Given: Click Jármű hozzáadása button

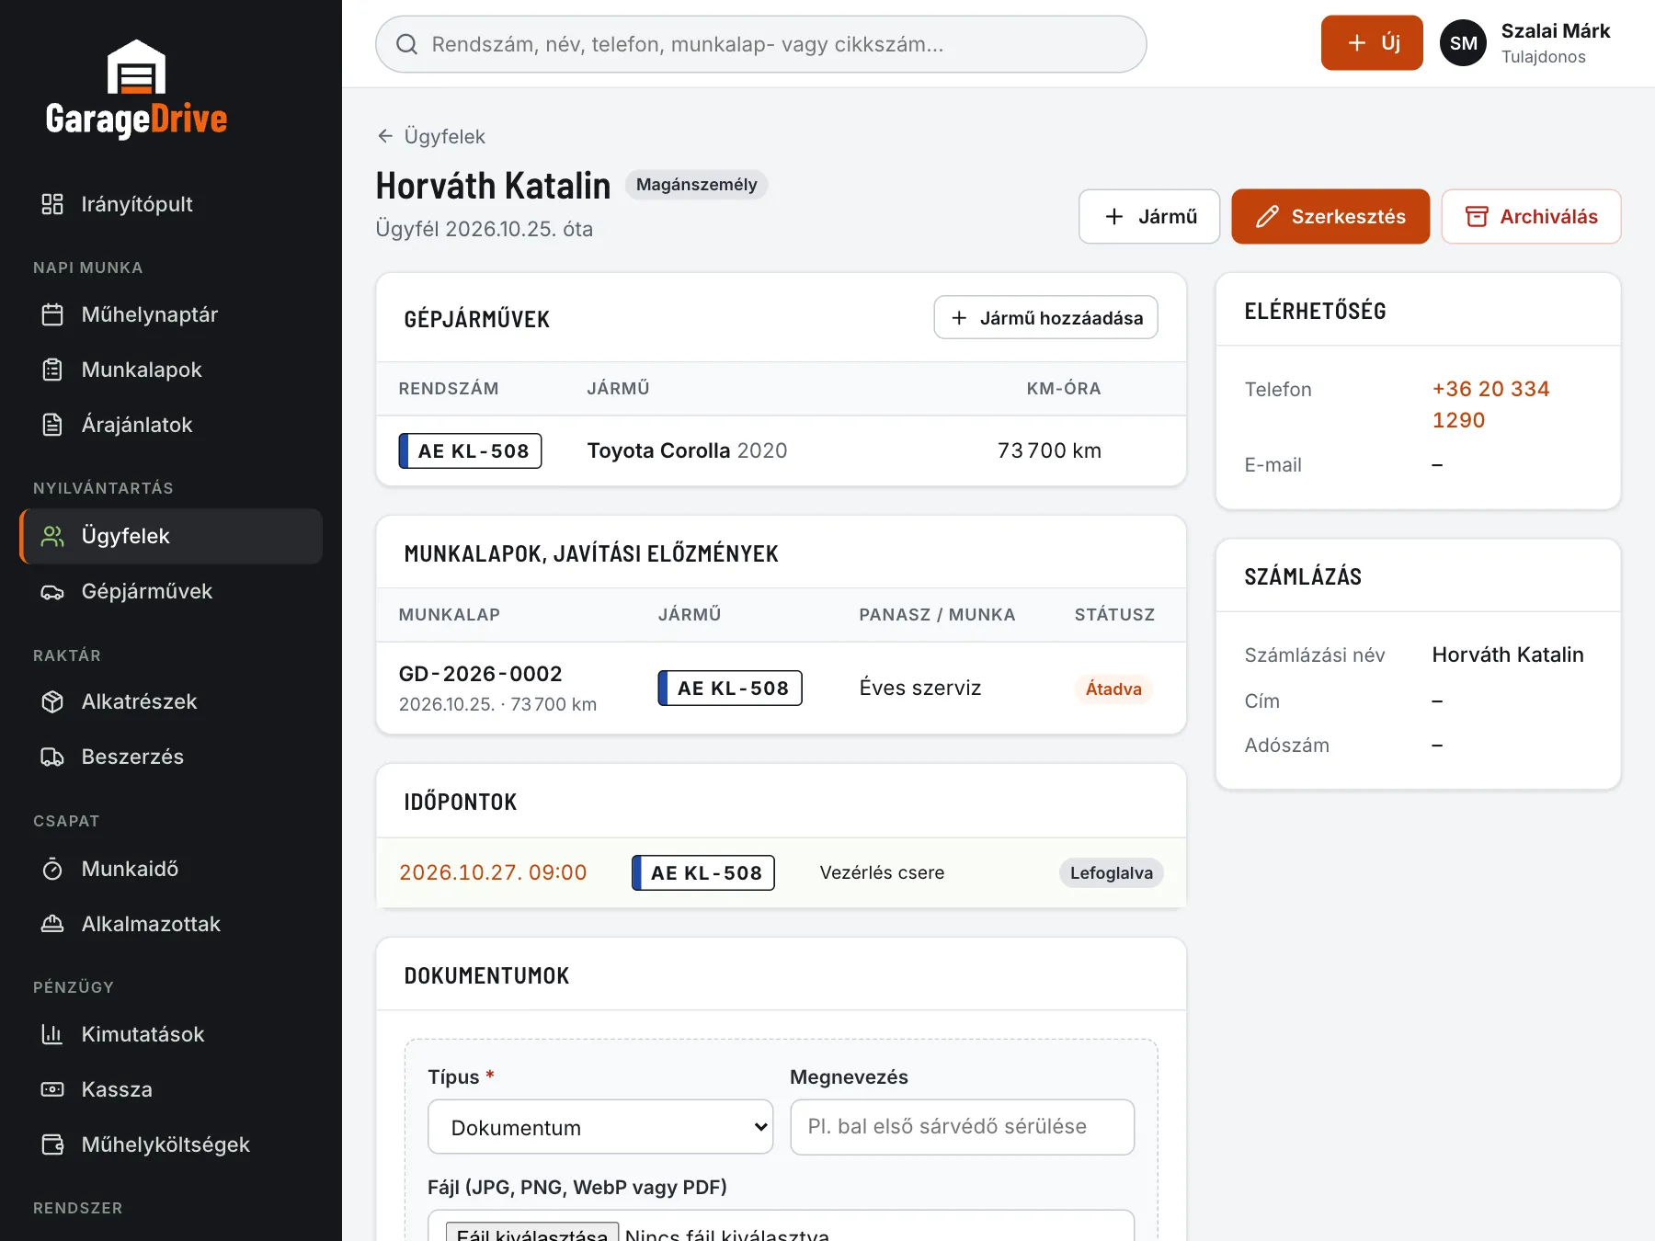Looking at the screenshot, I should [1045, 318].
